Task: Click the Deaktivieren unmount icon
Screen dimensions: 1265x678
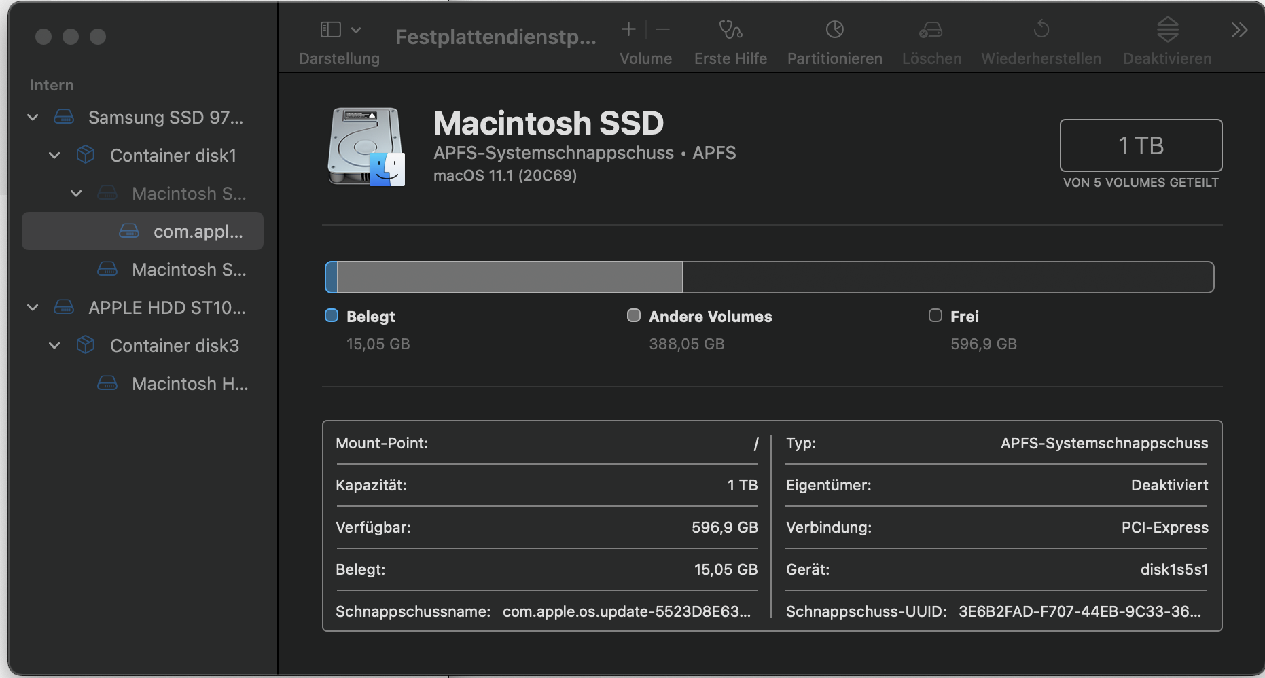Action: [x=1167, y=30]
